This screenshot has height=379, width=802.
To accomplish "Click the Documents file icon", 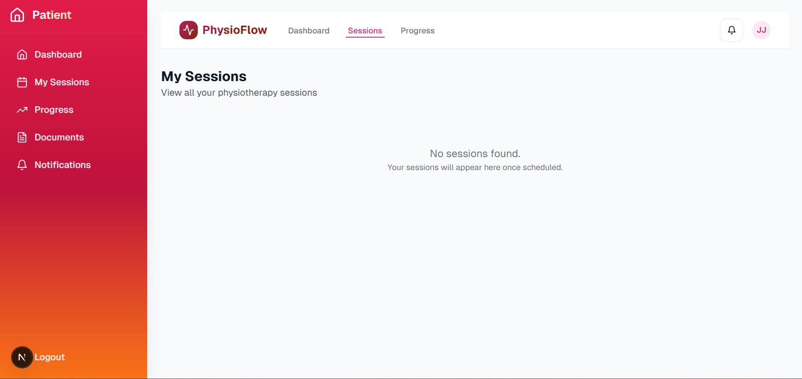I will (22, 137).
